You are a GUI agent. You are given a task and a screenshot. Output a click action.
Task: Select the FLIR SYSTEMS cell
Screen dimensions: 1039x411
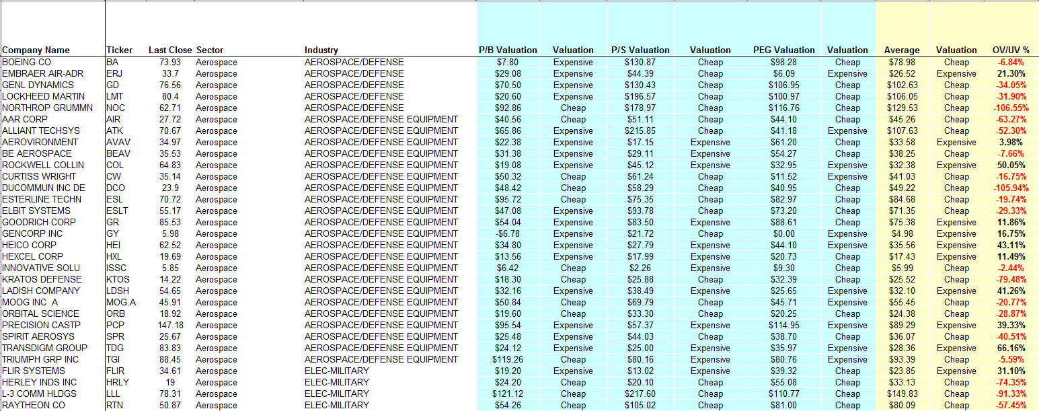34,371
